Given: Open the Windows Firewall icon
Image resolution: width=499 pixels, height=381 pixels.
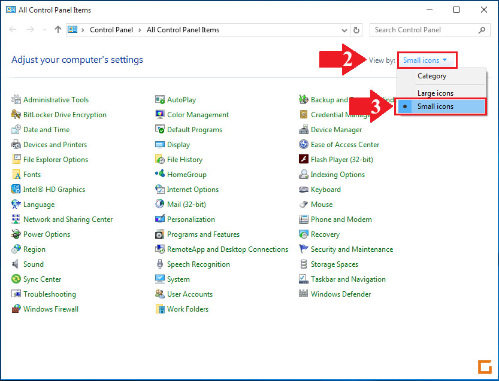Looking at the screenshot, I should point(16,309).
